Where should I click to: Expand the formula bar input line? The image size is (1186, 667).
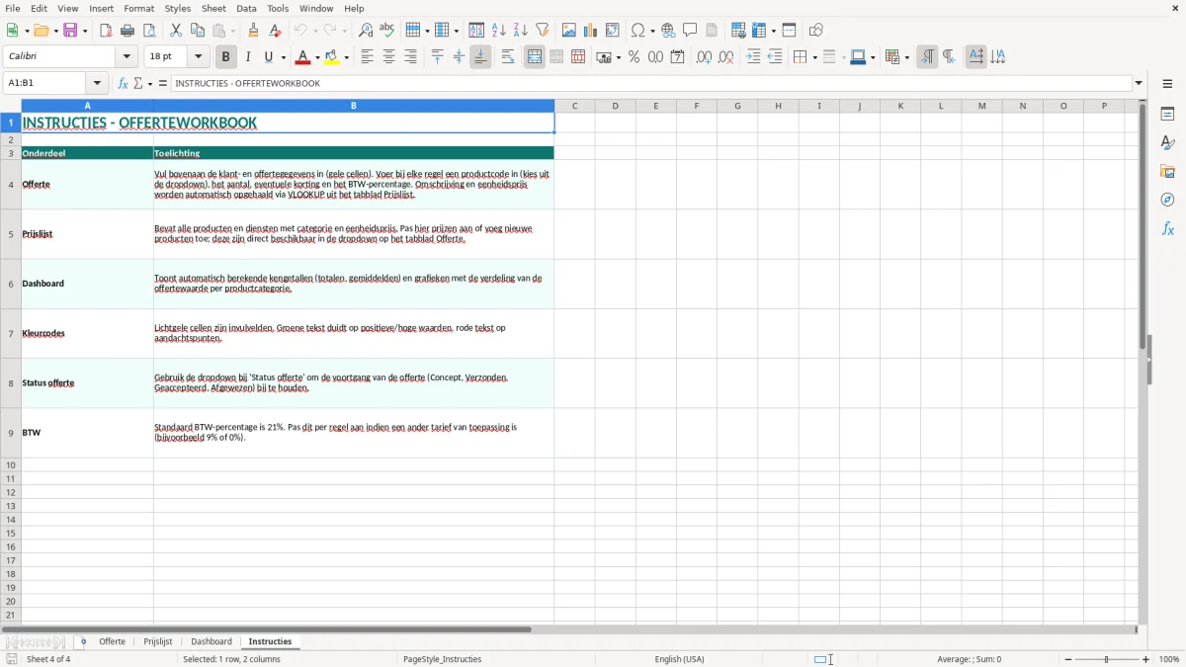click(1139, 84)
